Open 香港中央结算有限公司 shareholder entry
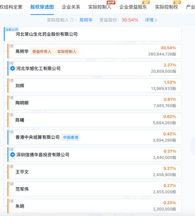The height and width of the screenshot is (216, 195). click(37, 137)
